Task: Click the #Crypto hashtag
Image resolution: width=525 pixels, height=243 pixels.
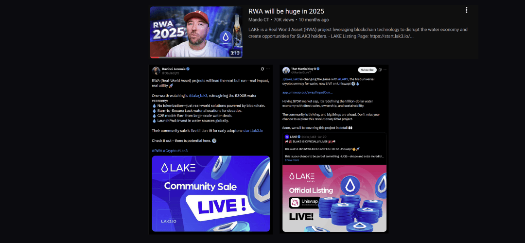Action: coord(170,151)
